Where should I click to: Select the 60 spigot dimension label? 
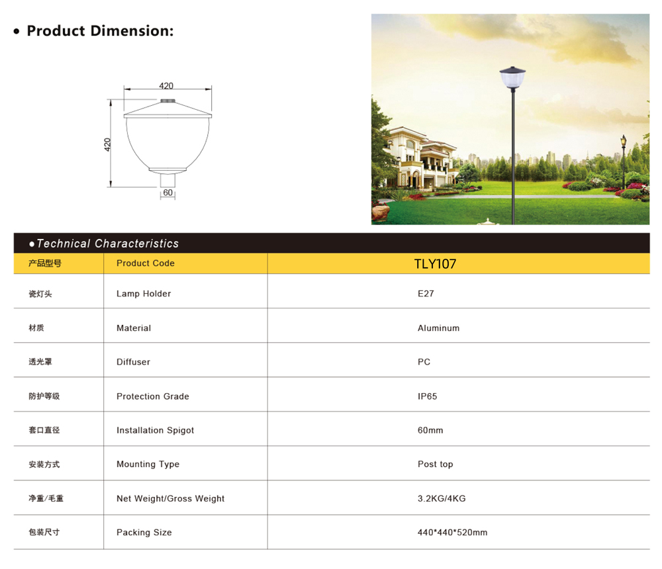click(x=167, y=193)
